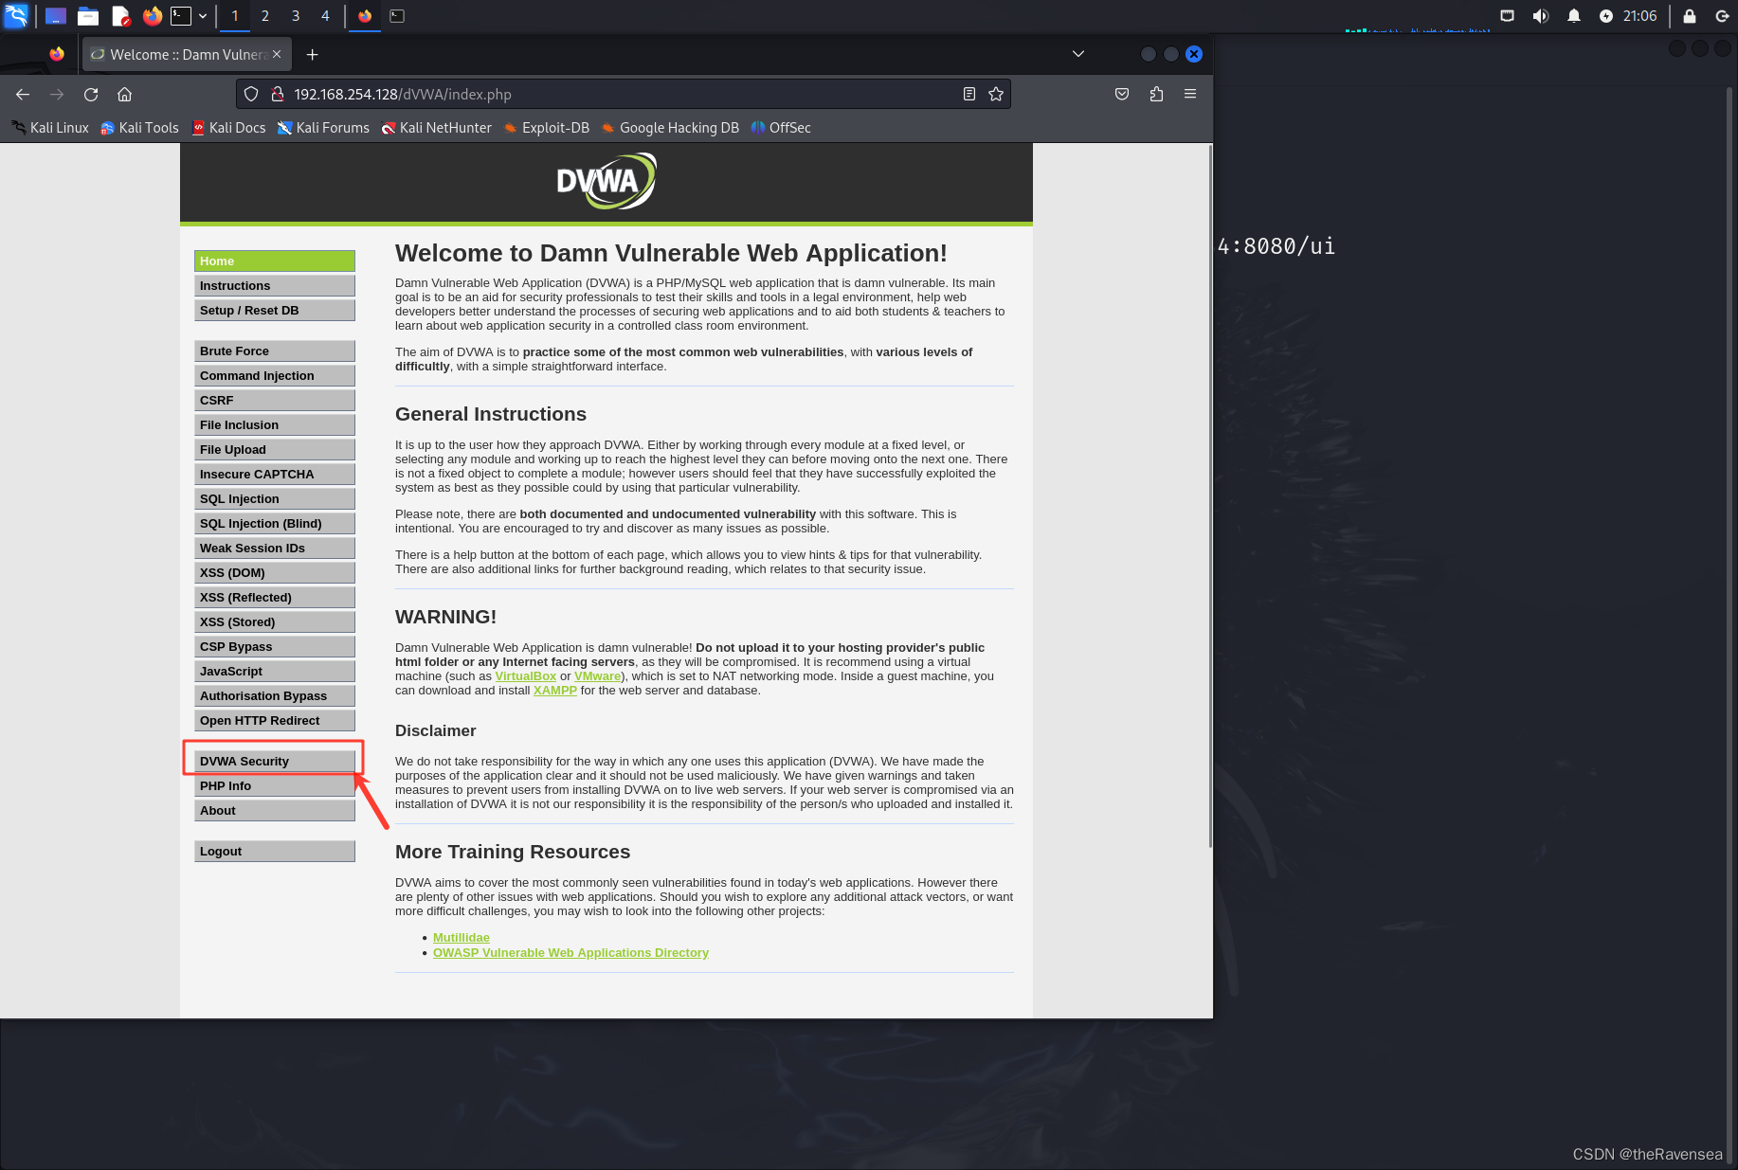Open the CSRF module
The image size is (1738, 1170).
275,401
